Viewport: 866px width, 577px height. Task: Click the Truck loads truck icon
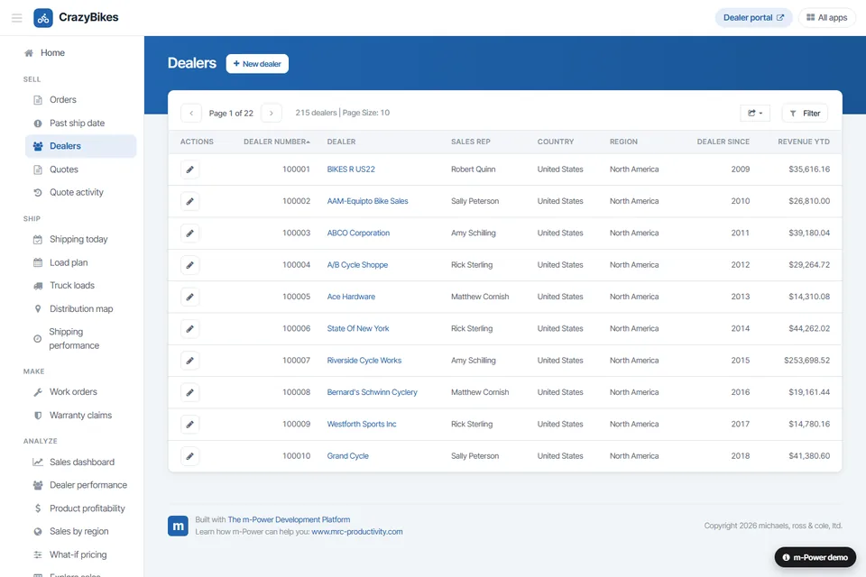tap(38, 286)
